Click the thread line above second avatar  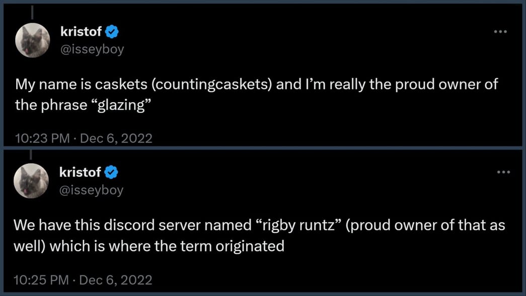click(31, 155)
